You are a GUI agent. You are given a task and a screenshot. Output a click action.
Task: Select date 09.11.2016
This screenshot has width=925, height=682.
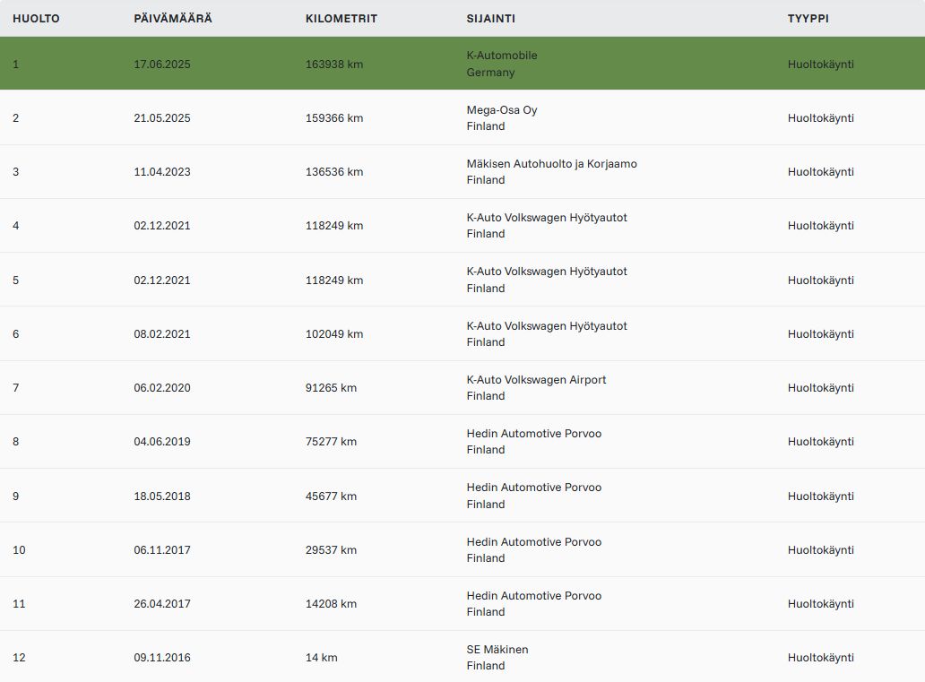(162, 657)
